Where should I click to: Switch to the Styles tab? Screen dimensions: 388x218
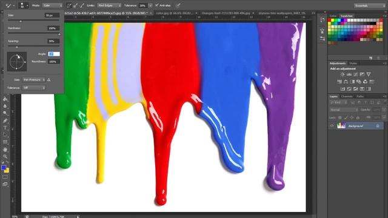[353, 64]
